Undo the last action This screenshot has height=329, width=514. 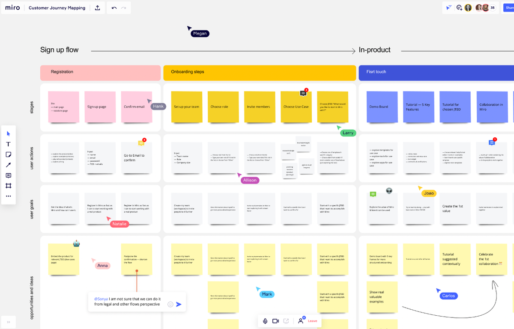114,8
